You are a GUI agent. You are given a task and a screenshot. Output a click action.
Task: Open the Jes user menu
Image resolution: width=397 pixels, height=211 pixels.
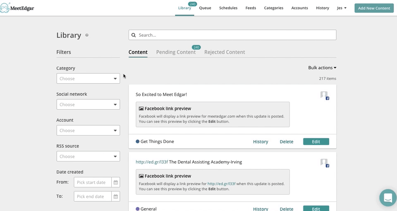point(342,8)
